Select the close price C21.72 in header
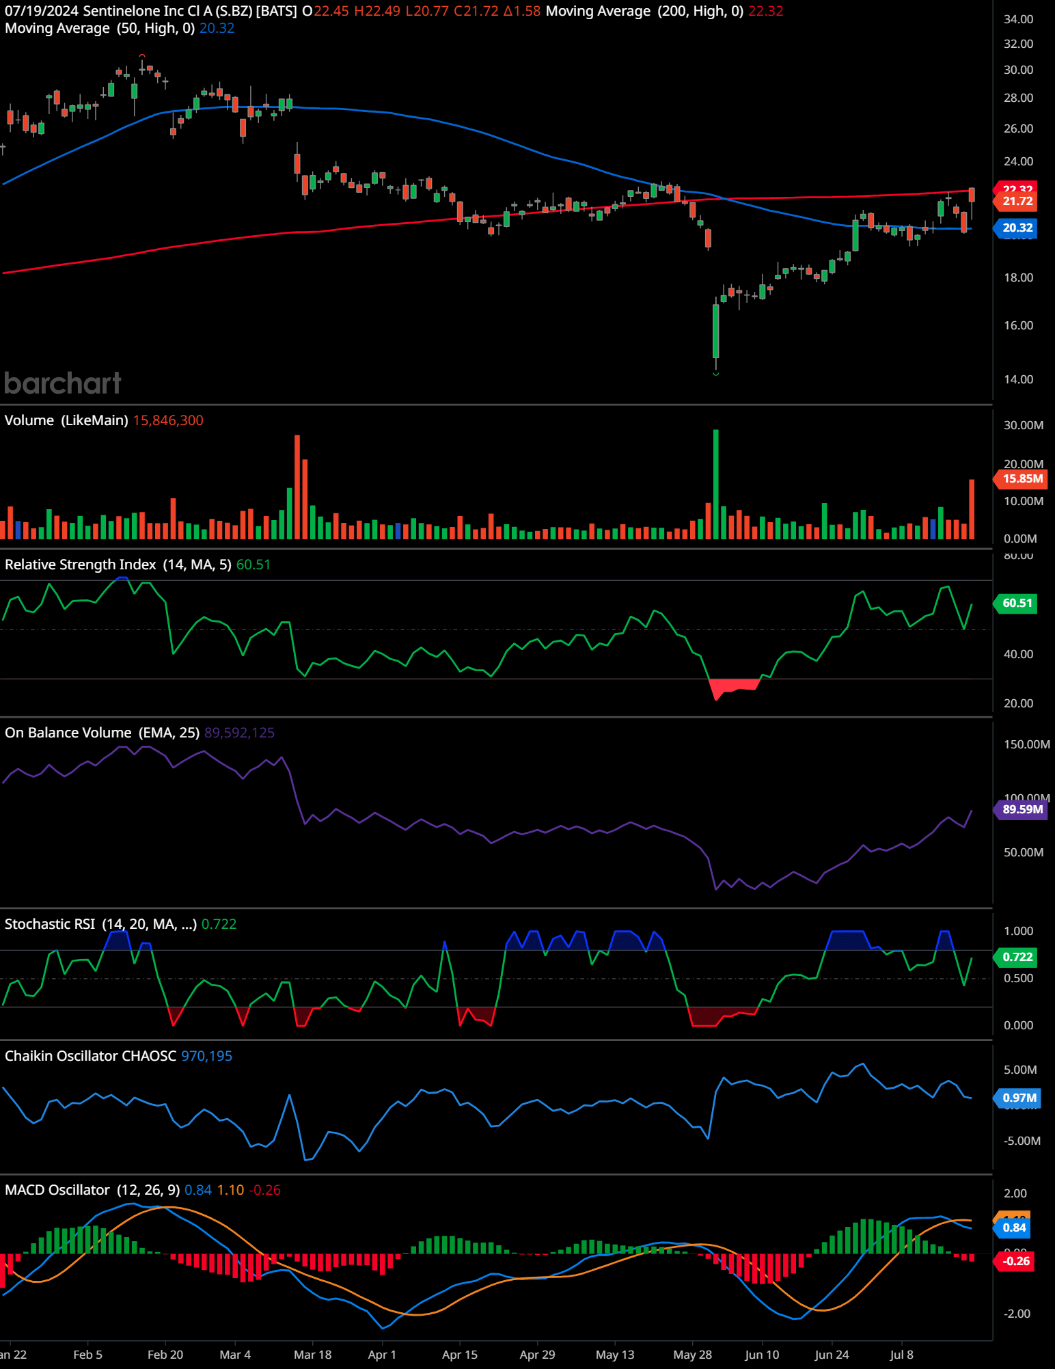The image size is (1055, 1369). (x=476, y=11)
